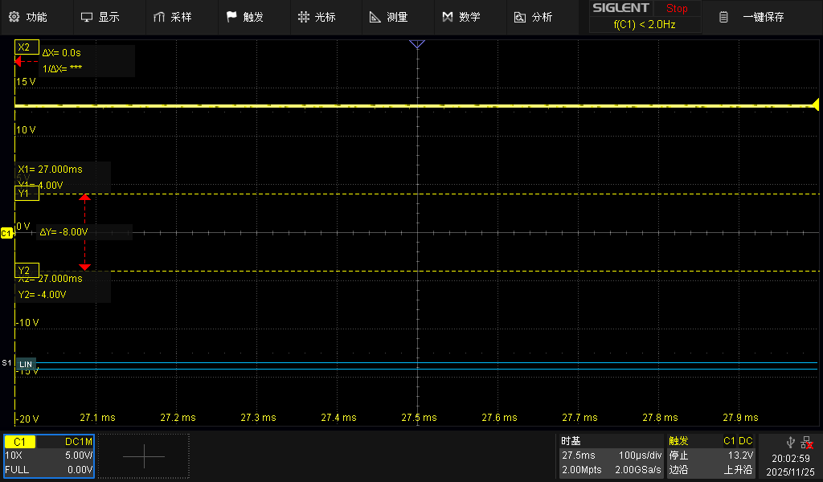
Task: Click the 边沿 edge trigger type label
Action: 678,469
